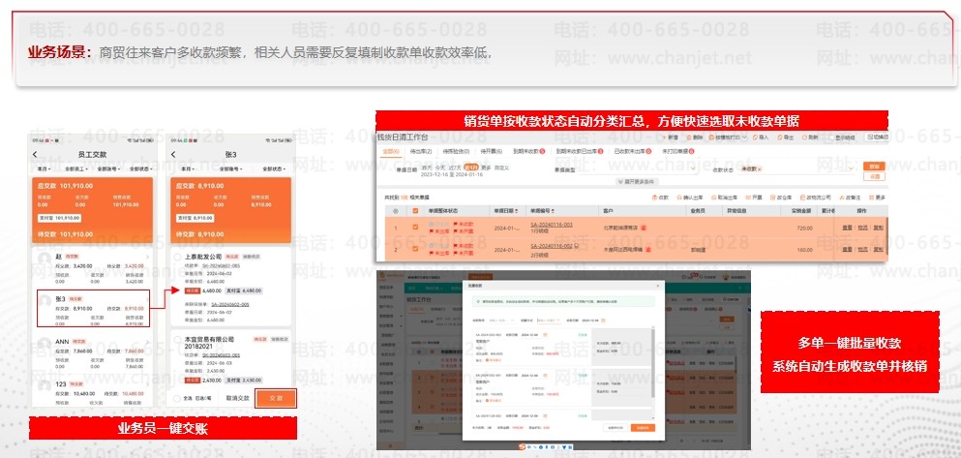Click the 收款 action icon
This screenshot has height=458, width=961.
661,197
